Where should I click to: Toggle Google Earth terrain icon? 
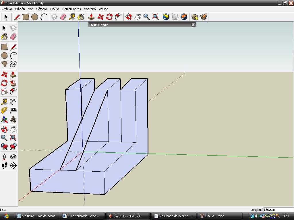175,17
